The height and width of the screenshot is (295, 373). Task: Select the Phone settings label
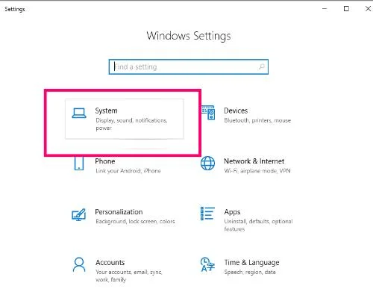pos(105,161)
